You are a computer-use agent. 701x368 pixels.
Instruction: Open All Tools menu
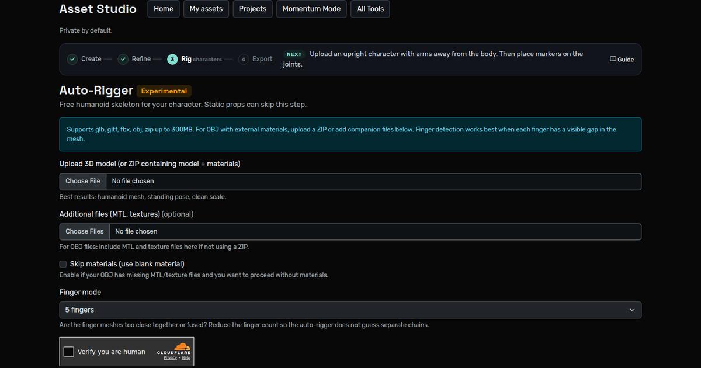[x=370, y=9]
